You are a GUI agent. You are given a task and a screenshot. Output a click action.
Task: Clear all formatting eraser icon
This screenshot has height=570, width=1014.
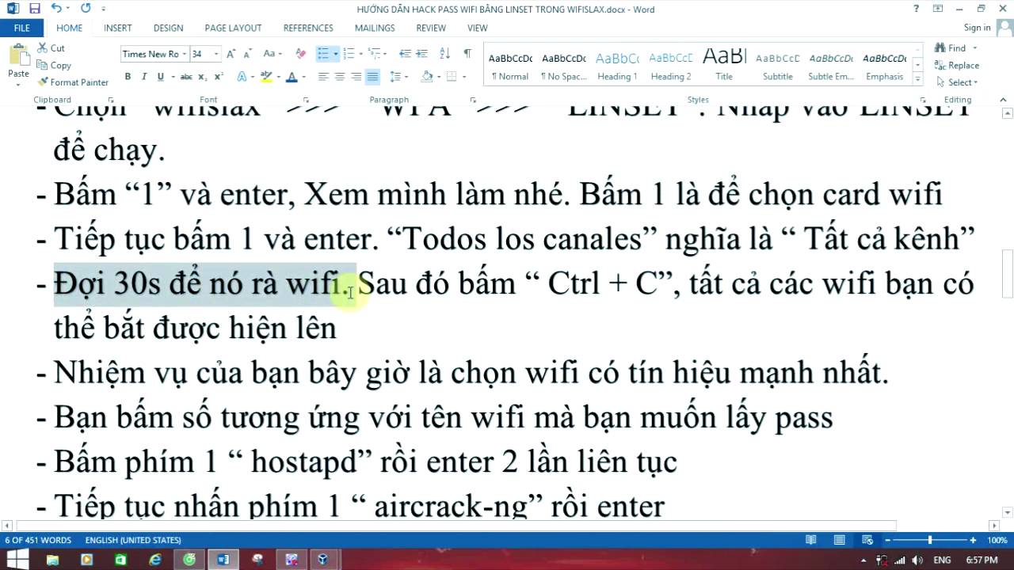click(300, 54)
